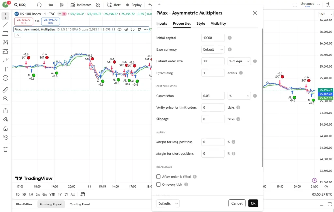Toggle stay in drawing mode

6,120
